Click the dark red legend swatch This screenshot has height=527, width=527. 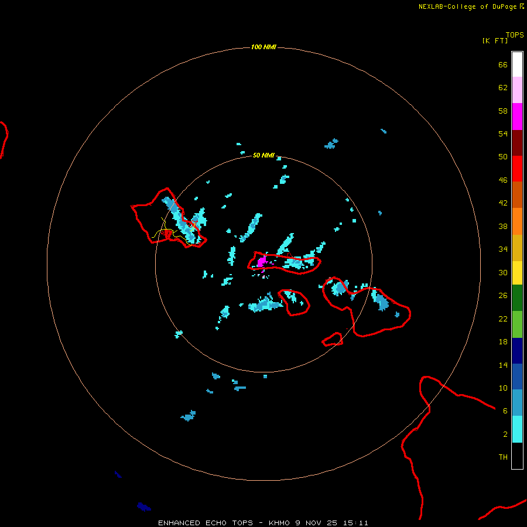[517, 143]
